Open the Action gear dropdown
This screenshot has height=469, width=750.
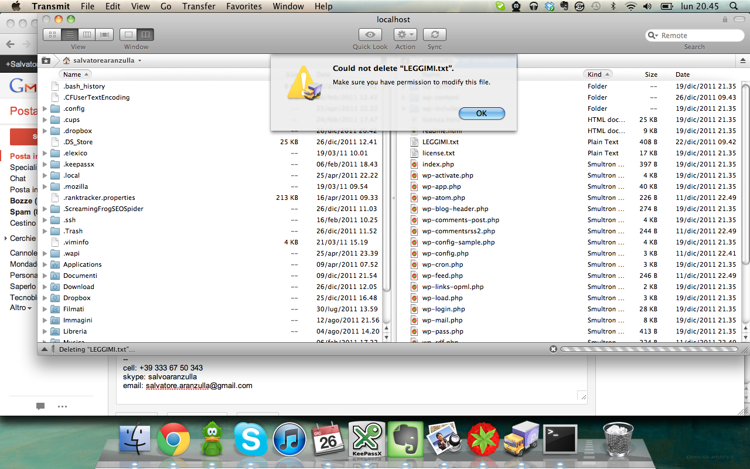tap(405, 35)
